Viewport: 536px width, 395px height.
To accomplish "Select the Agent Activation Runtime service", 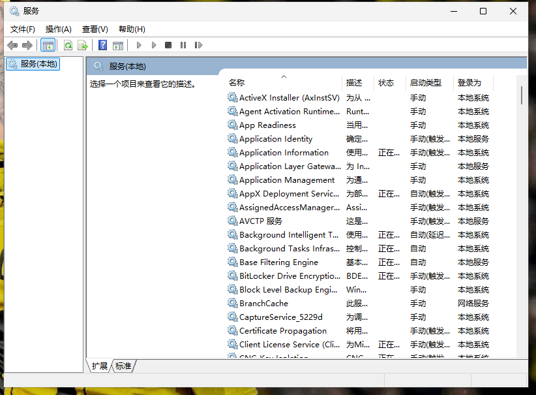I will pos(290,111).
